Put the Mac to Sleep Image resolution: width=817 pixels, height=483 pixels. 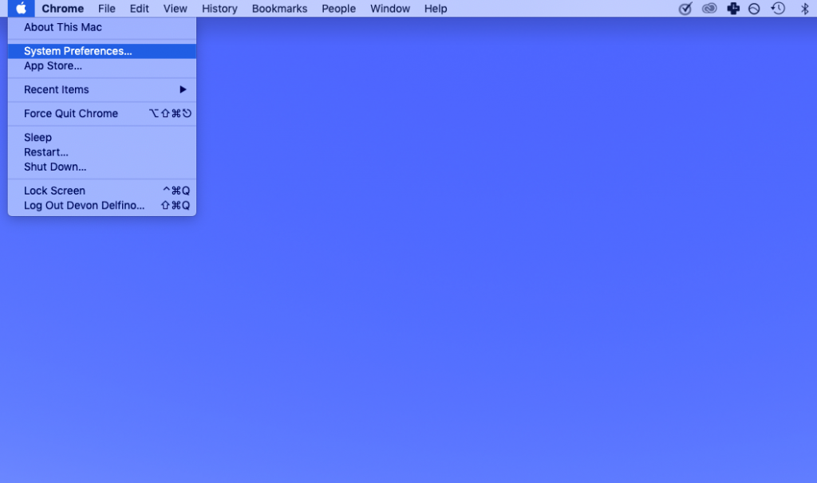[x=102, y=137]
